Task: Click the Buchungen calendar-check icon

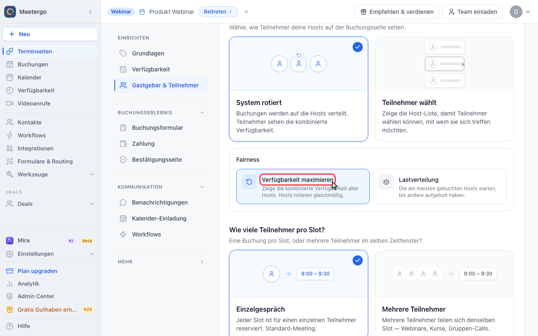Action: click(10, 64)
